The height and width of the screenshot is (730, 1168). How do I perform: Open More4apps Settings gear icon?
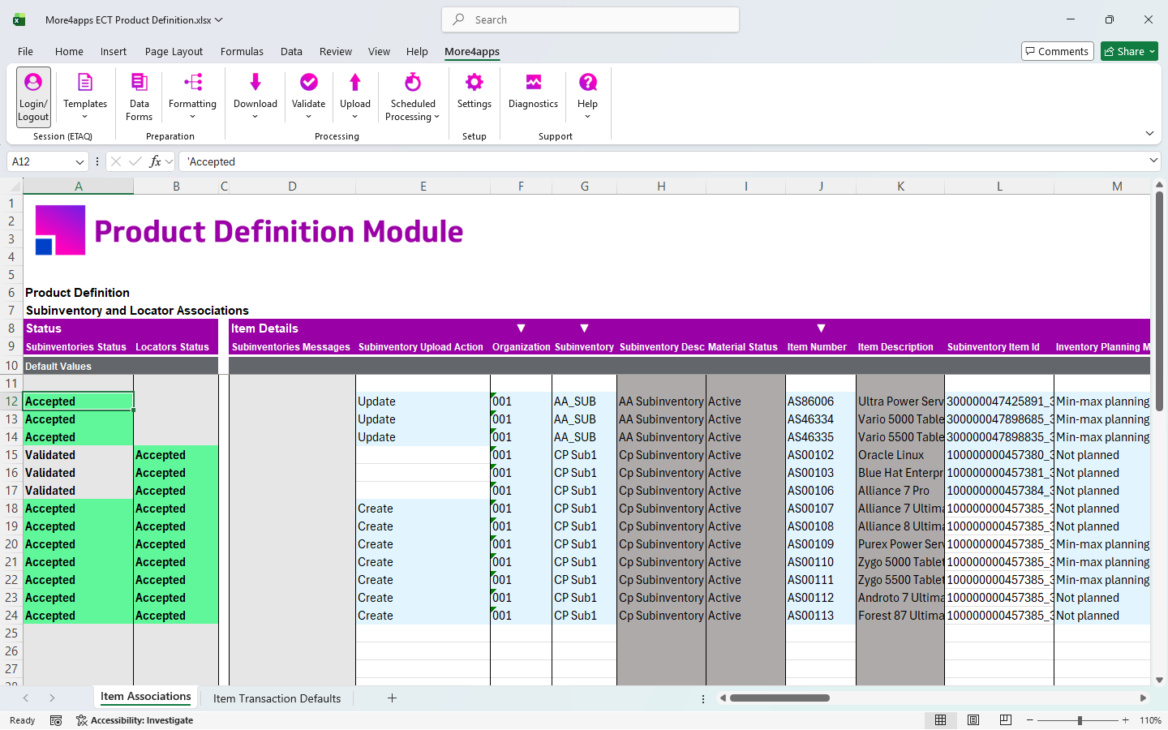pyautogui.click(x=474, y=82)
